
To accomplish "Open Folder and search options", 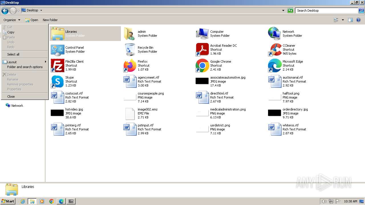I will [x=25, y=67].
